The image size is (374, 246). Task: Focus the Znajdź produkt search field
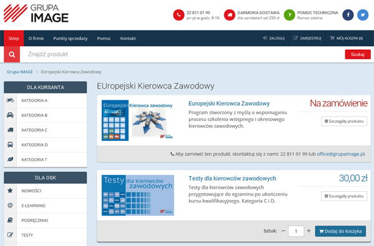[x=182, y=54]
